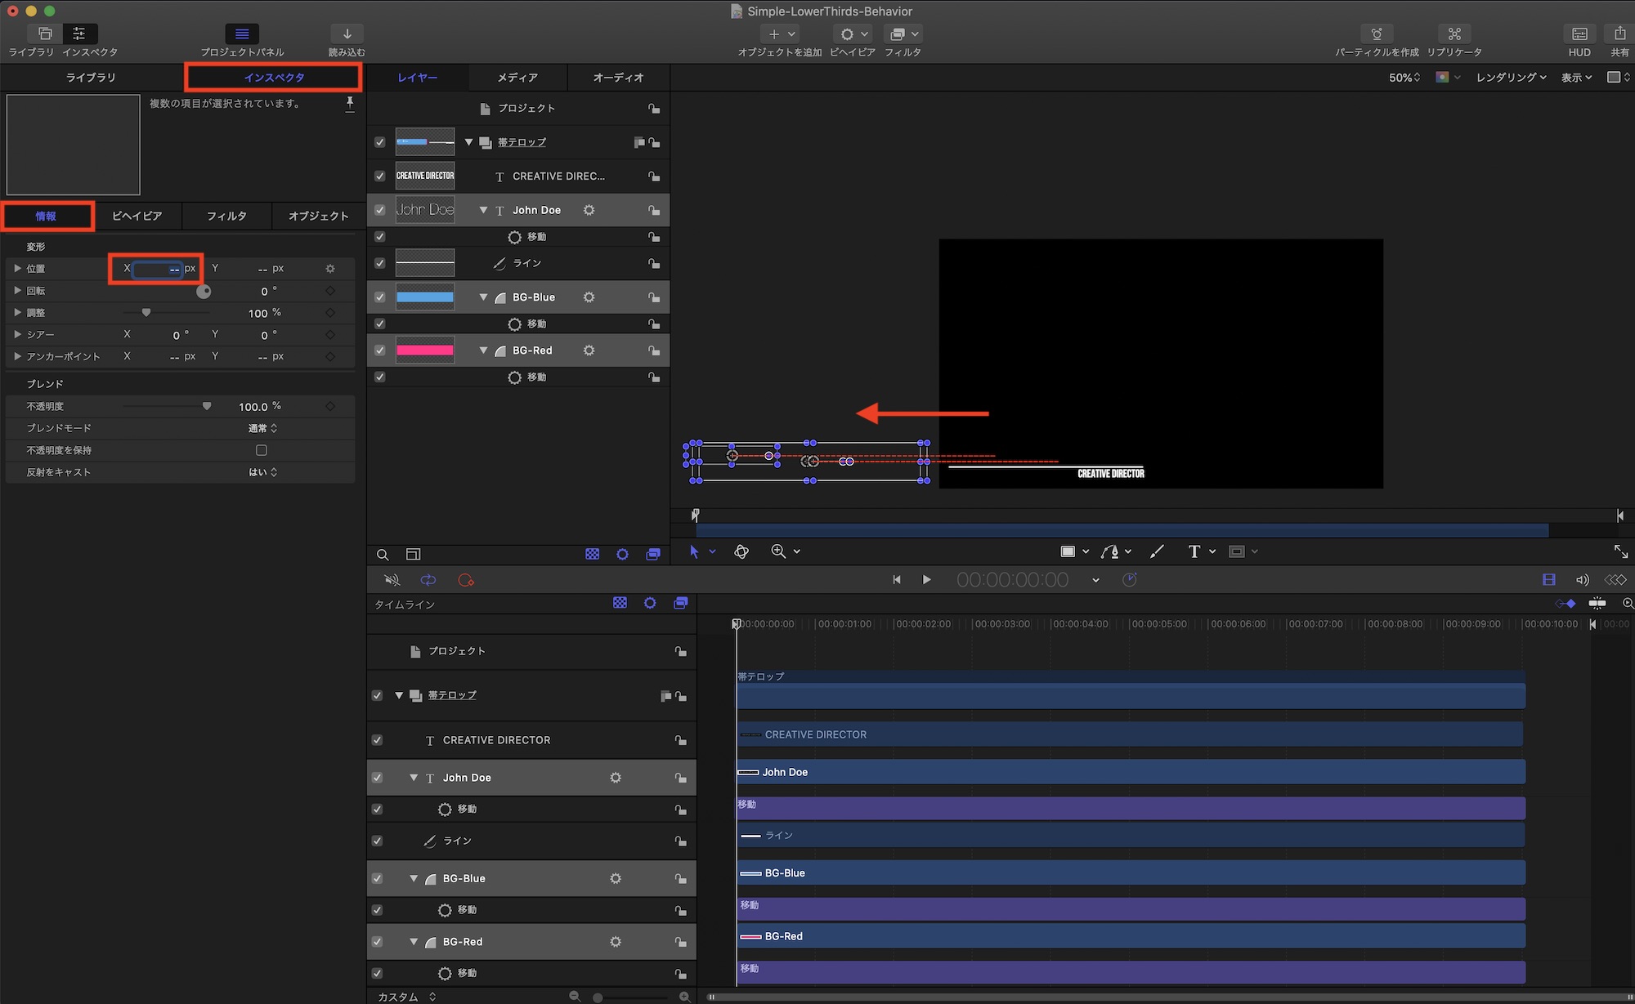Select the Text tool in canvas toolbar
1635x1004 pixels.
[1194, 552]
